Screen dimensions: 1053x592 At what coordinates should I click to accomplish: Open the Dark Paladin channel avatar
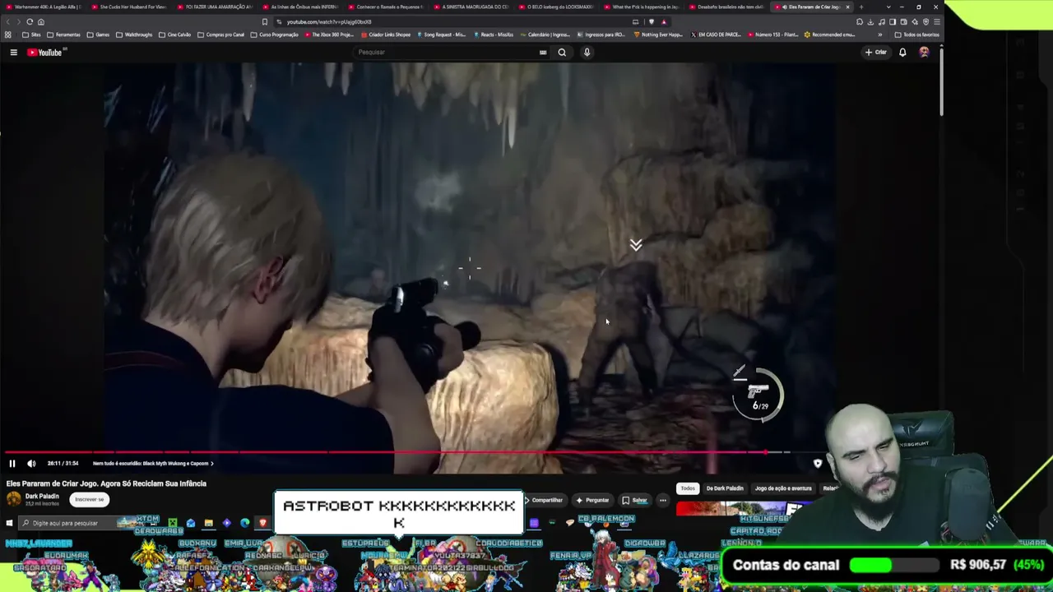[x=14, y=499]
